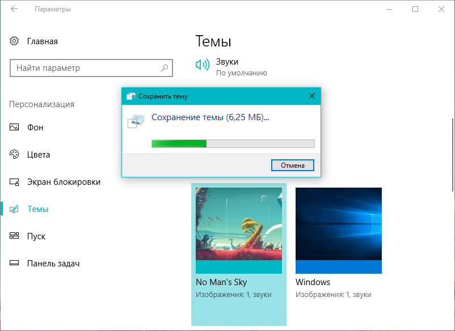Maximize the Параметры window
This screenshot has height=331, width=455.
pyautogui.click(x=415, y=9)
